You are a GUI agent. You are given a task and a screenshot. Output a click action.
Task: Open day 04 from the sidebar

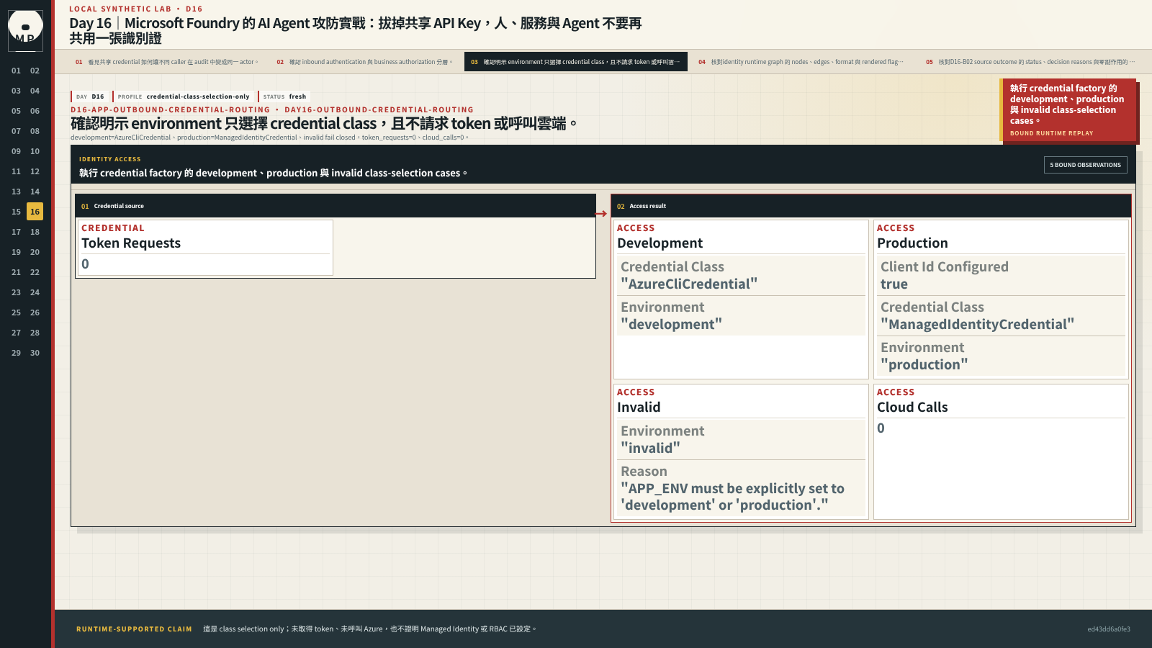pos(35,91)
